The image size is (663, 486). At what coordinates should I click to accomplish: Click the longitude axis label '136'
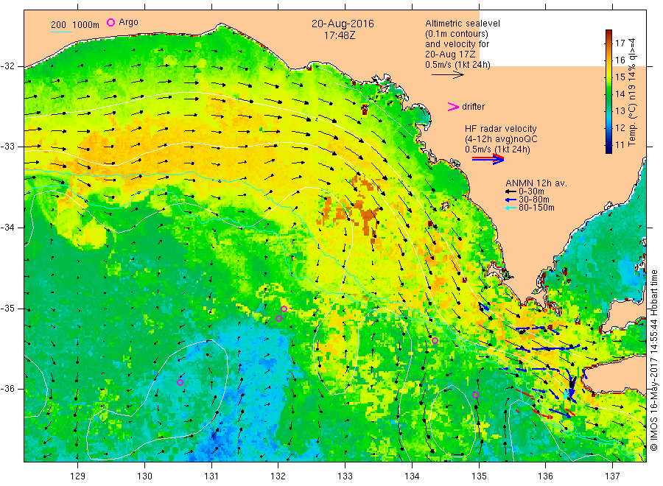[545, 476]
